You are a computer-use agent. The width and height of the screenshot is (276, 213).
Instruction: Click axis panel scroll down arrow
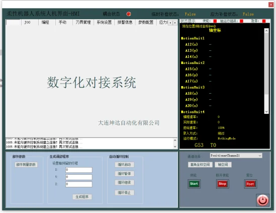266,112
